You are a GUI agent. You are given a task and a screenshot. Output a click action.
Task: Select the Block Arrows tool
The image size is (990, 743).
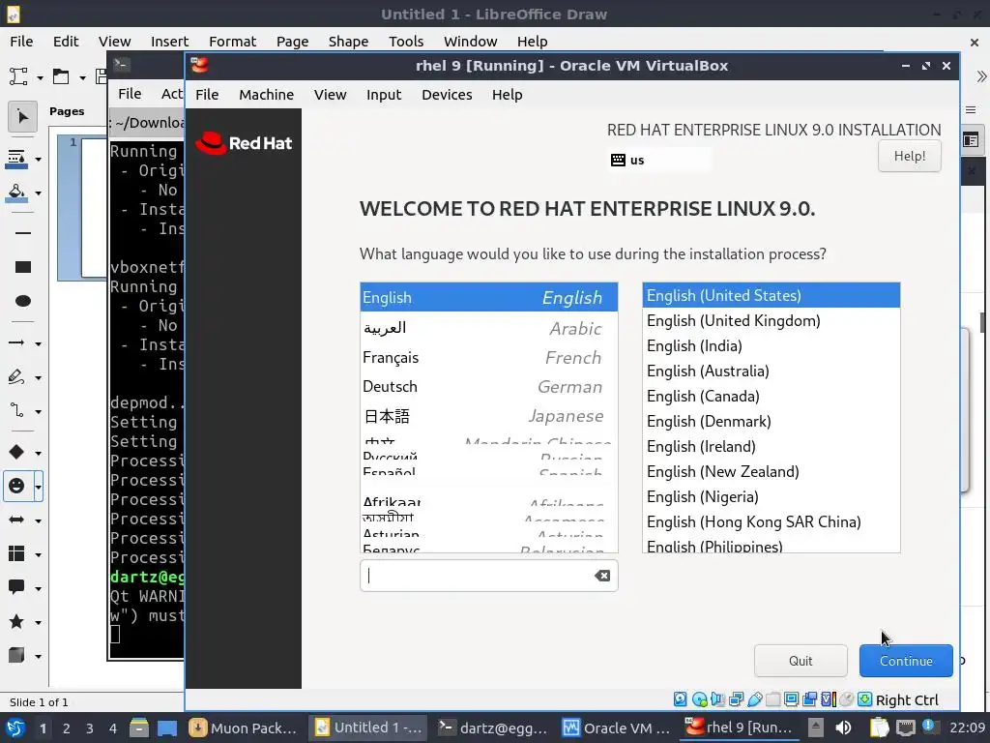pos(16,520)
